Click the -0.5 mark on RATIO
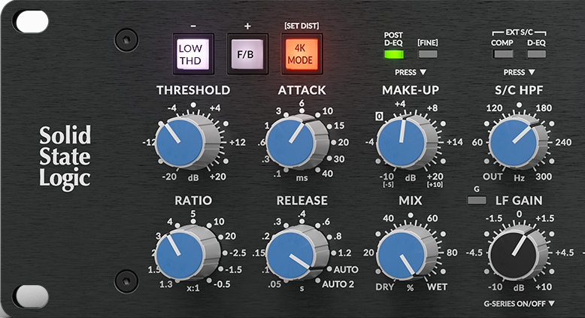 (x=223, y=284)
